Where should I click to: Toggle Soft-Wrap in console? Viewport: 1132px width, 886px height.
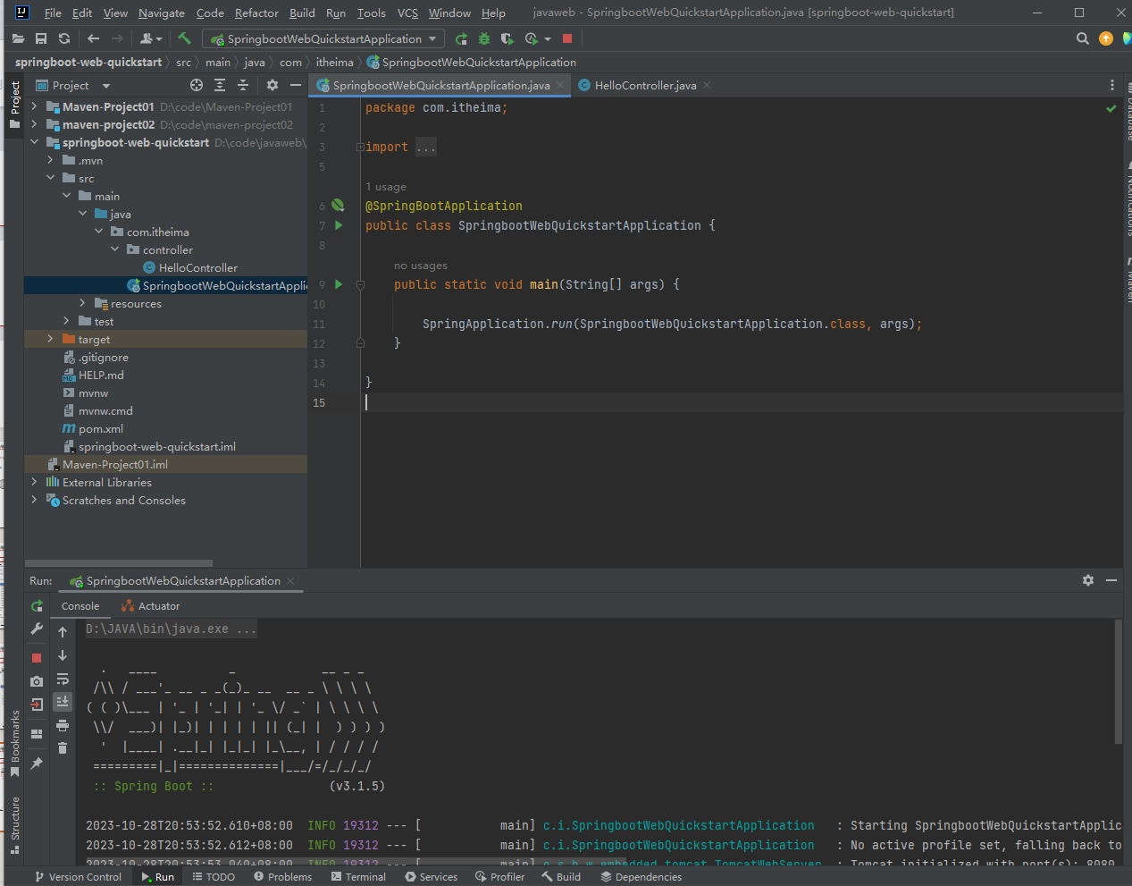[x=63, y=679]
